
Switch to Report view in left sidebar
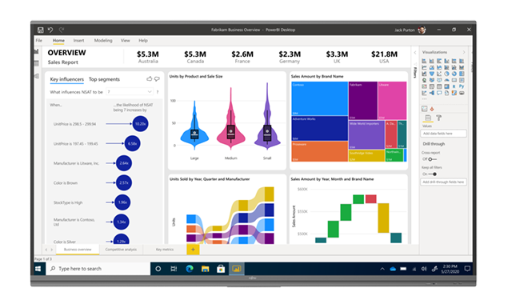[37, 51]
